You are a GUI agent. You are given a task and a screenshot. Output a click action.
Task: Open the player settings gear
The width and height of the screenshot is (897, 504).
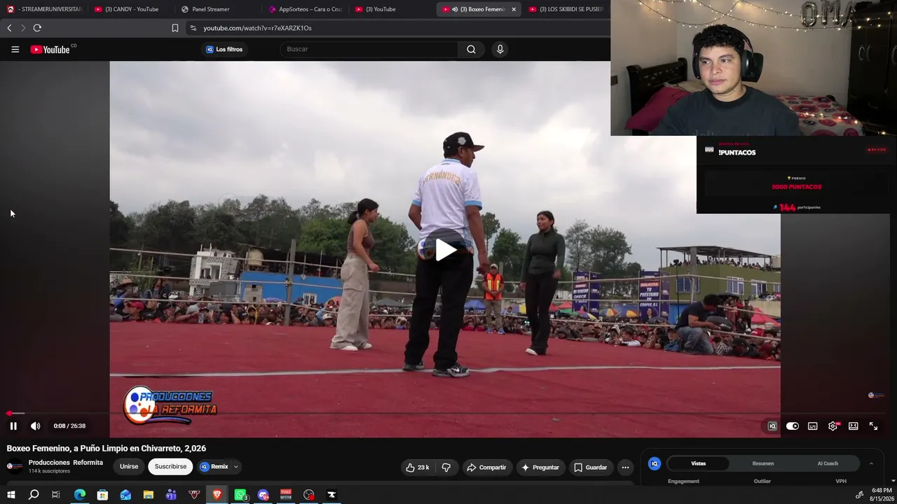pos(833,426)
